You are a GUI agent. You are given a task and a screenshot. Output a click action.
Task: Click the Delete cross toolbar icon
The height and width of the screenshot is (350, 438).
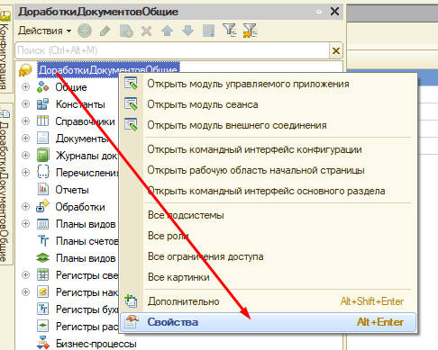tap(146, 31)
